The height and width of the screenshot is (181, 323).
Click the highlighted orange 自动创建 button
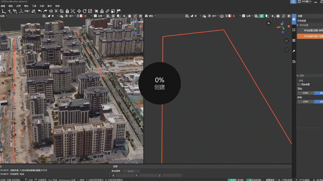click(310, 36)
